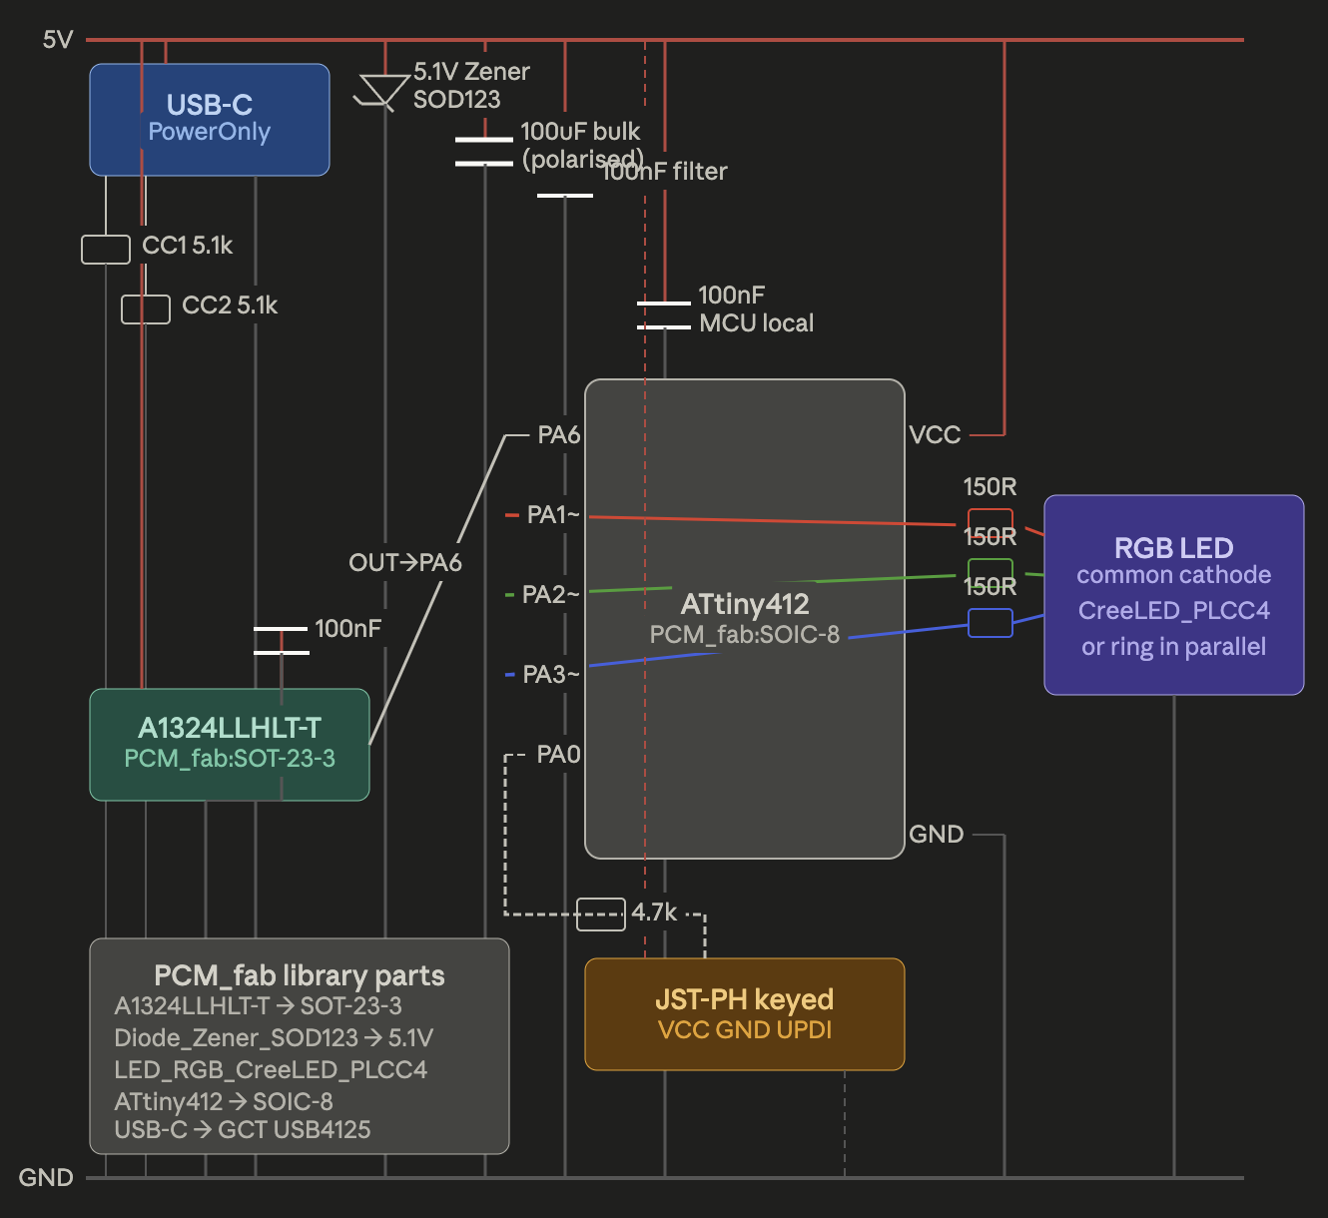Click the RGB LED common cathode block
1328x1218 pixels.
(x=1174, y=595)
